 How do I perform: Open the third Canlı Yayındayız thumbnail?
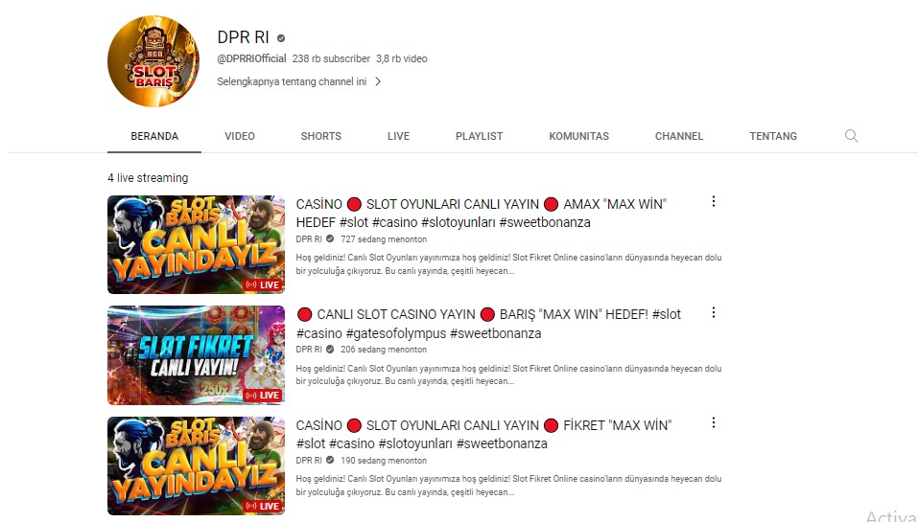coord(196,465)
